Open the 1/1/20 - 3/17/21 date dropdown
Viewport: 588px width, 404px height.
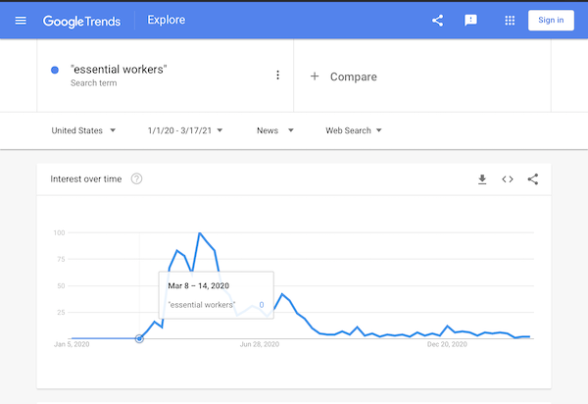coord(184,130)
